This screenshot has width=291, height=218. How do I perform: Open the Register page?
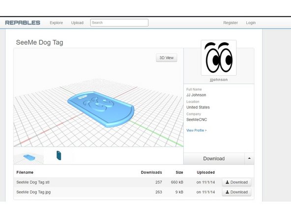coord(231,23)
